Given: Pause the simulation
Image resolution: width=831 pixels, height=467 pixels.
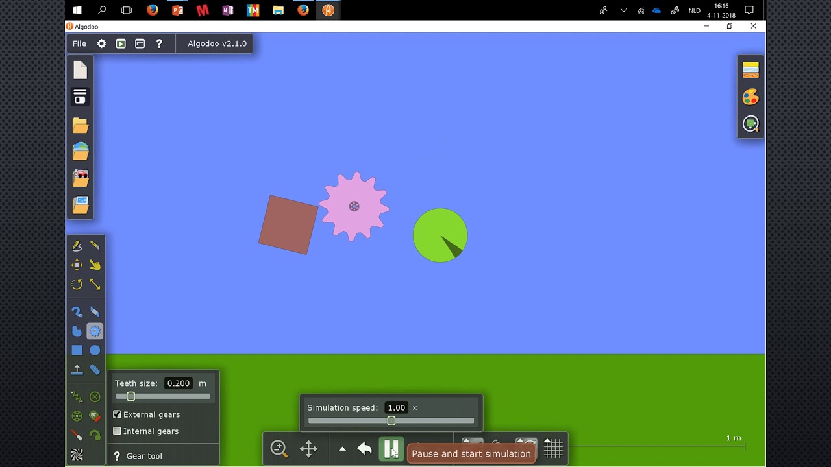Looking at the screenshot, I should [391, 449].
